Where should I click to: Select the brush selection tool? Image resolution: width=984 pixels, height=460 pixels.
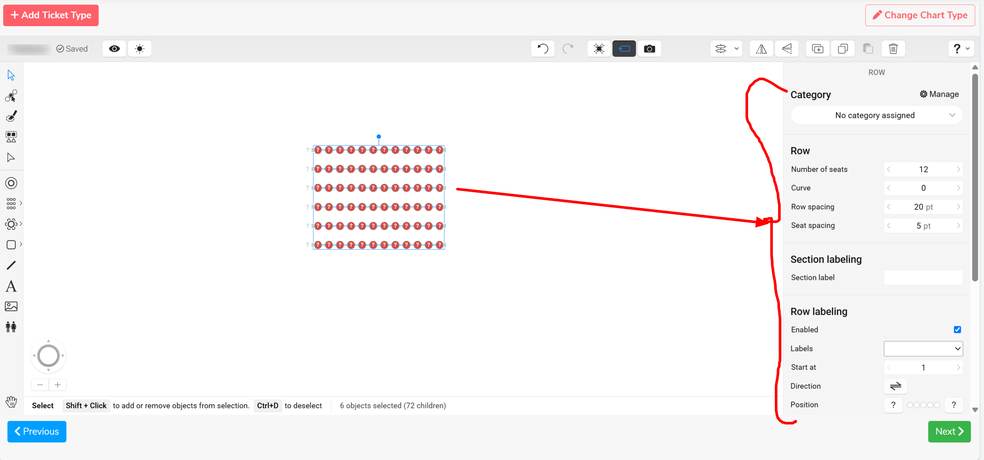11,116
